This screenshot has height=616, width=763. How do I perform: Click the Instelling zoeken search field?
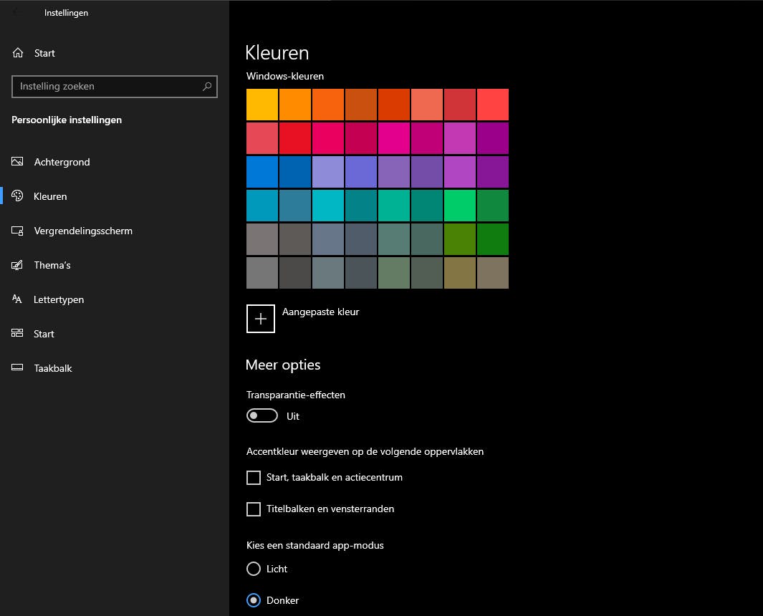click(x=107, y=87)
